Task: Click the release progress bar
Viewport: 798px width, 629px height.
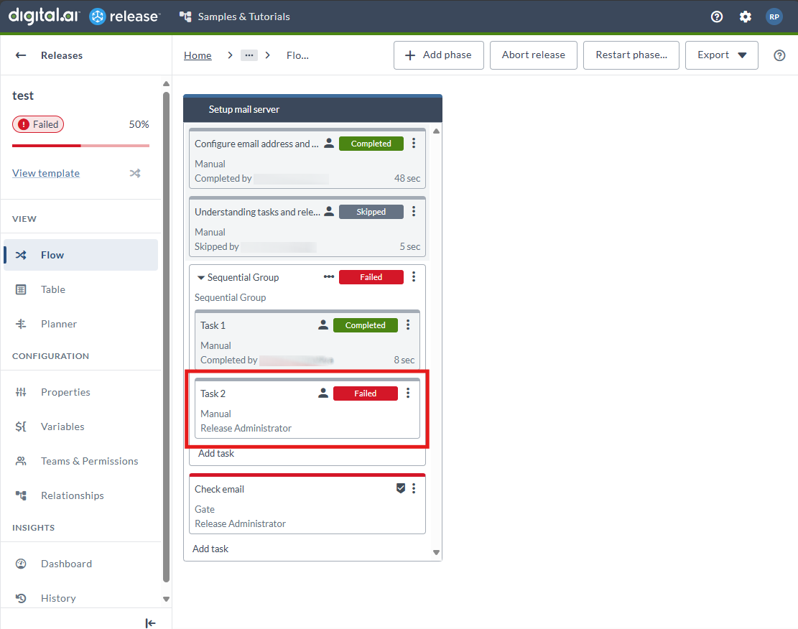Action: [x=80, y=146]
